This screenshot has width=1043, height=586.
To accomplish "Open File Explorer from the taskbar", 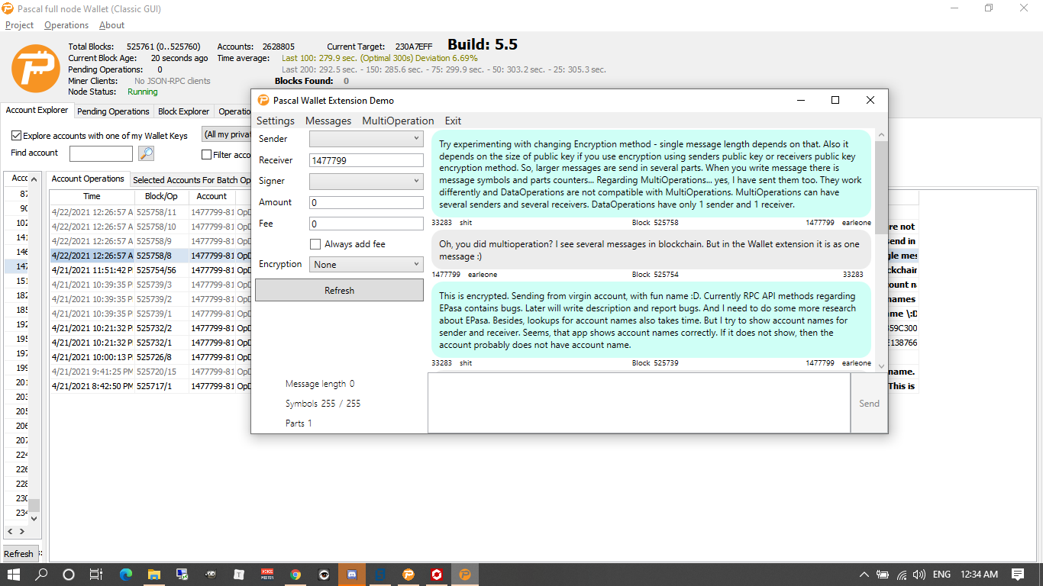I will [153, 575].
